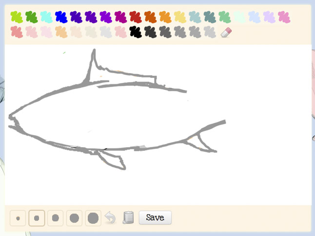The height and width of the screenshot is (236, 315).
Task: Pick the pale teal color next to yellow
Action: point(195,17)
